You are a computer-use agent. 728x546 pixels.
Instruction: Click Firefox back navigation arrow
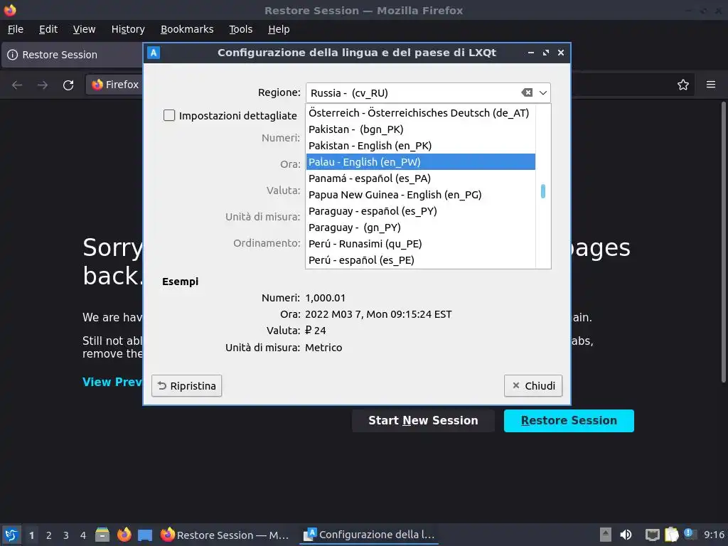click(x=17, y=85)
